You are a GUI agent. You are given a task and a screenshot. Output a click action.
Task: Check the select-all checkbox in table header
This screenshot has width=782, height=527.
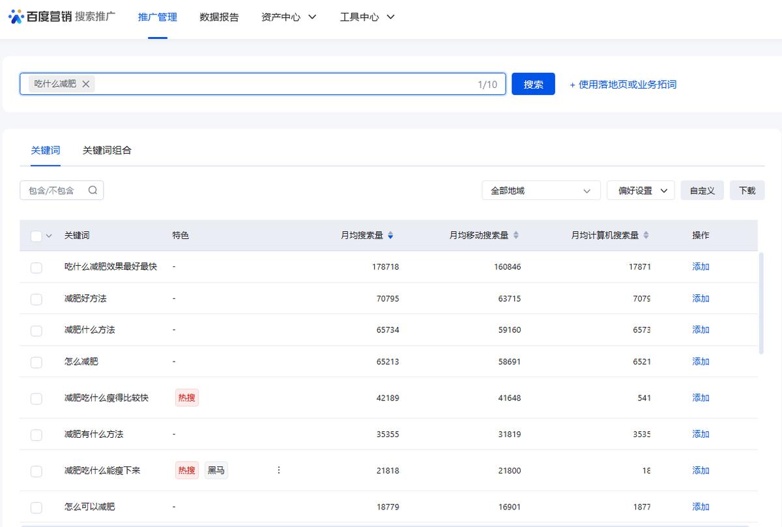pyautogui.click(x=36, y=236)
